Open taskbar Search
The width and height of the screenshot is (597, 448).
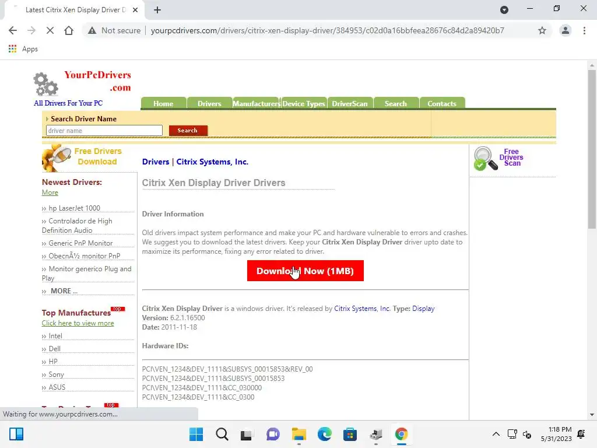(x=222, y=434)
